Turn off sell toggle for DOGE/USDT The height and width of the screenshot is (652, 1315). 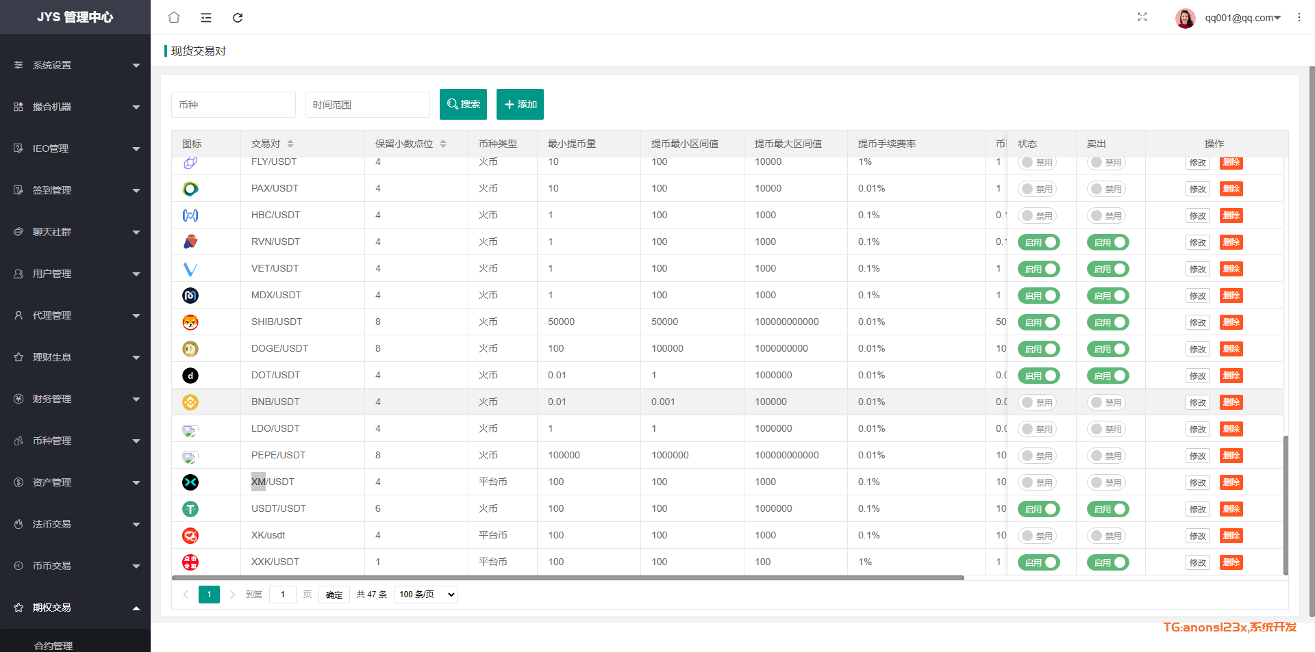1107,349
